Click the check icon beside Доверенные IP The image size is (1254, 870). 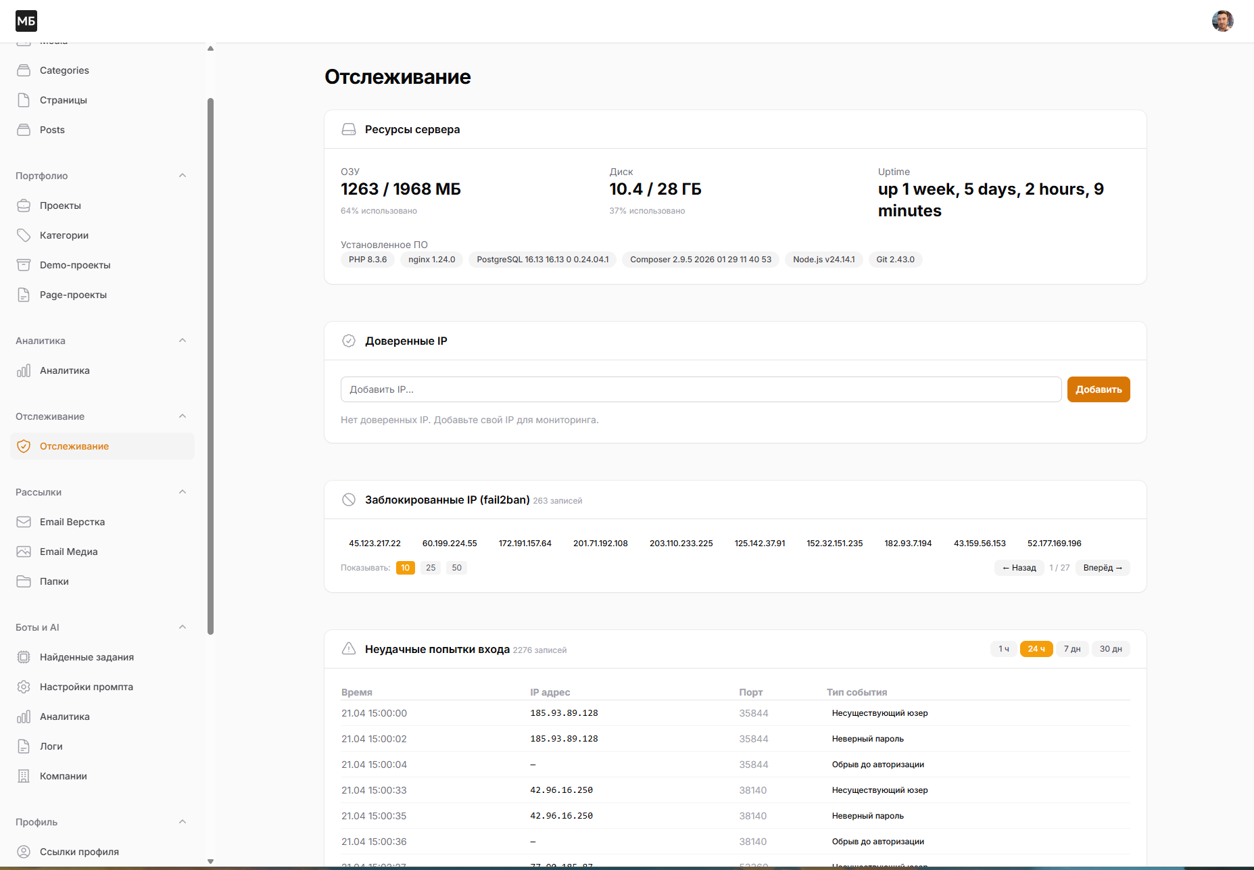[x=349, y=341]
